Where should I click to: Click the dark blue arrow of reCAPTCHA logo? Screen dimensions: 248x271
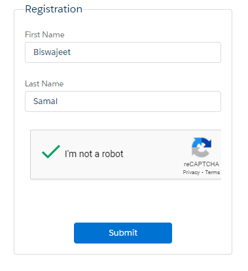[207, 142]
